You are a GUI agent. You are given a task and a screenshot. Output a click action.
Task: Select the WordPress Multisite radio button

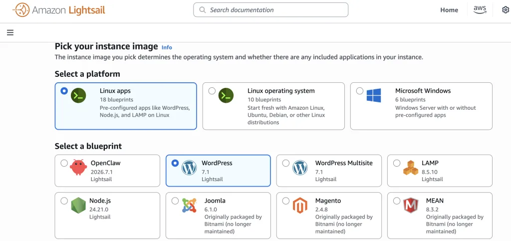(286, 163)
